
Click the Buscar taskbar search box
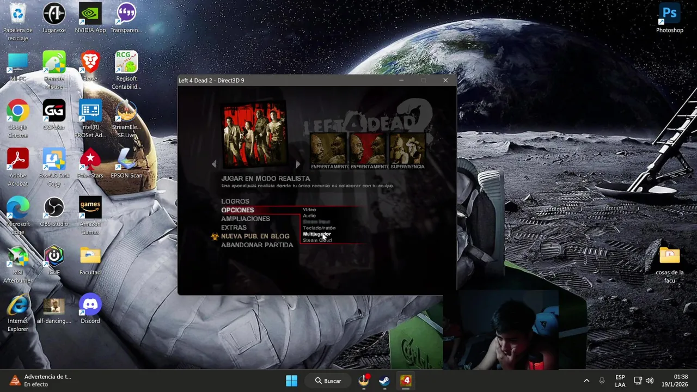click(x=328, y=381)
